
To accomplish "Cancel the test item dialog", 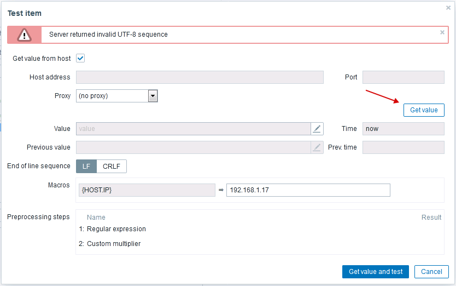I will 431,272.
